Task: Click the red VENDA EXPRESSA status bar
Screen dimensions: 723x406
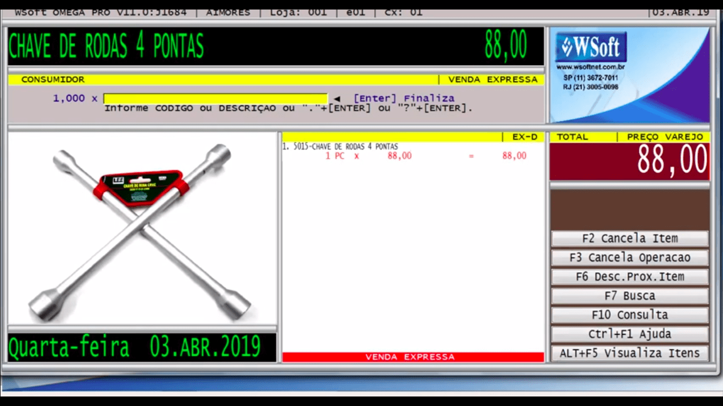Action: pos(413,357)
